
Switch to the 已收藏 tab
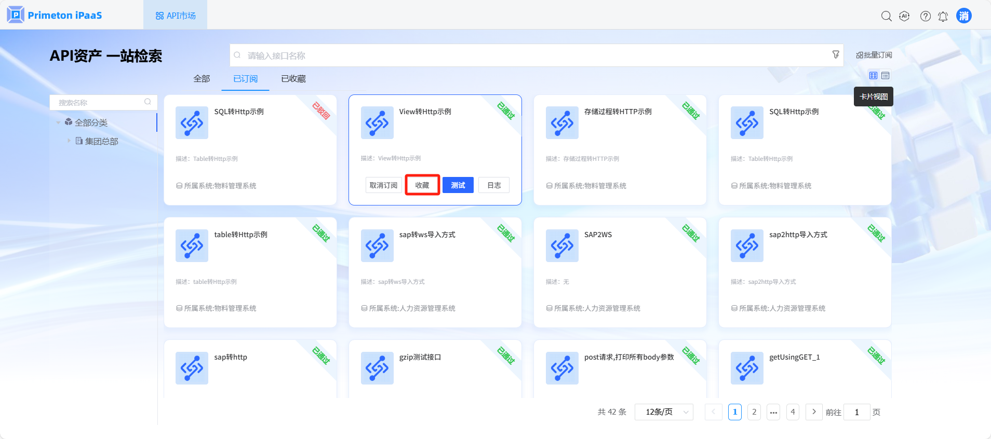point(293,79)
